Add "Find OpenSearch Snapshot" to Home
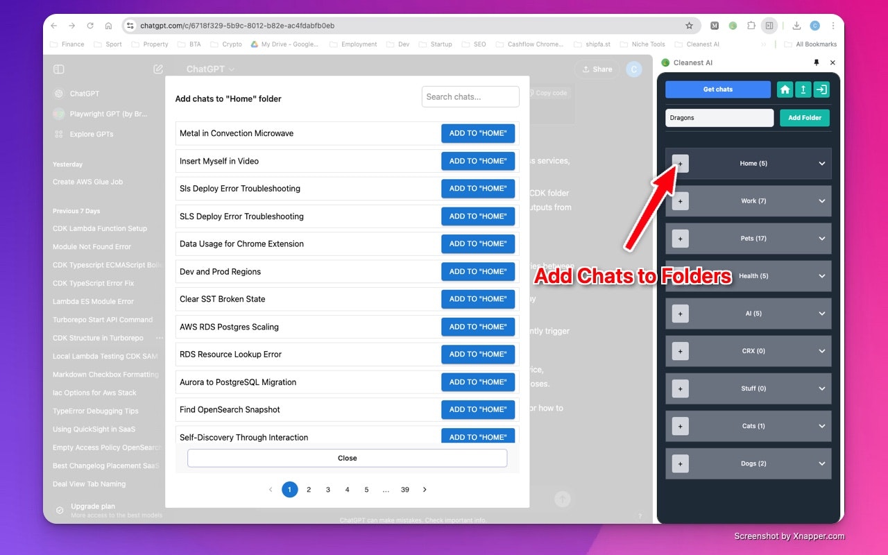The image size is (888, 555). tap(478, 409)
